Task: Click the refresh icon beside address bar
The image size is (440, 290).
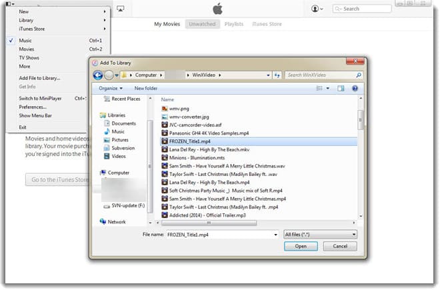Action: click(x=277, y=75)
